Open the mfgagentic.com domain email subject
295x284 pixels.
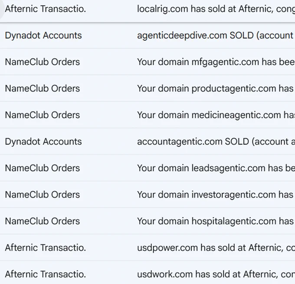pos(216,62)
